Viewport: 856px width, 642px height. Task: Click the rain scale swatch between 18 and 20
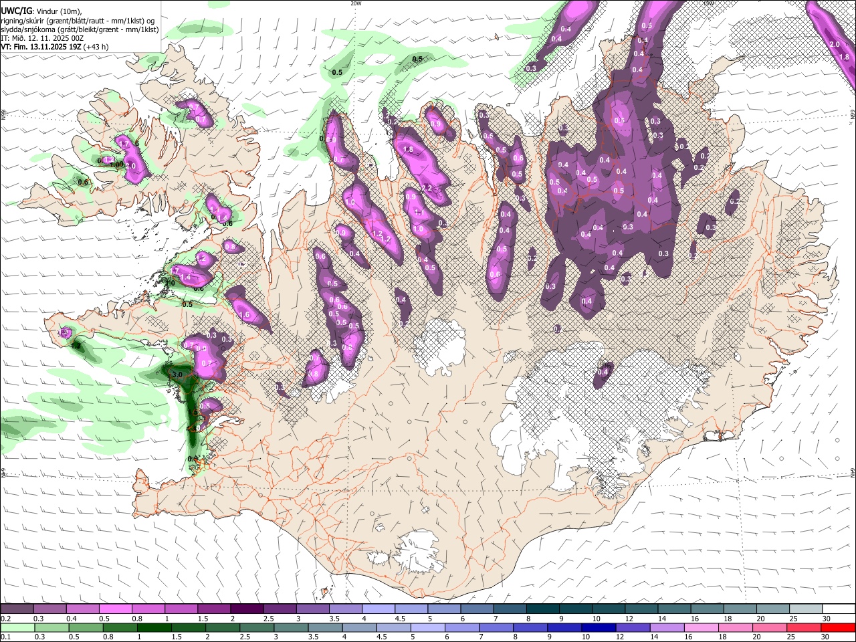(x=735, y=627)
